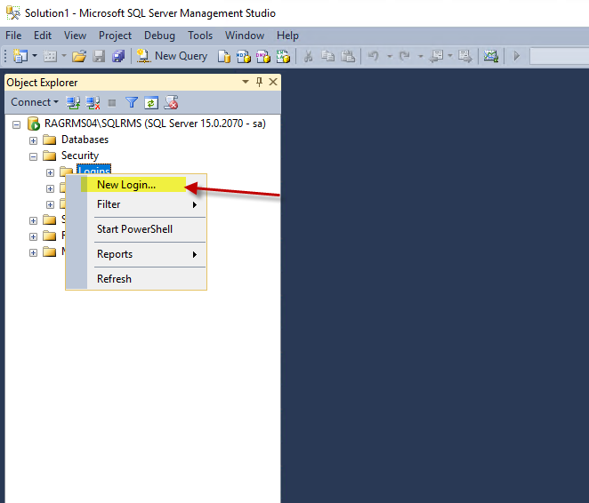Open the Window menu
This screenshot has height=503, width=589.
[245, 36]
